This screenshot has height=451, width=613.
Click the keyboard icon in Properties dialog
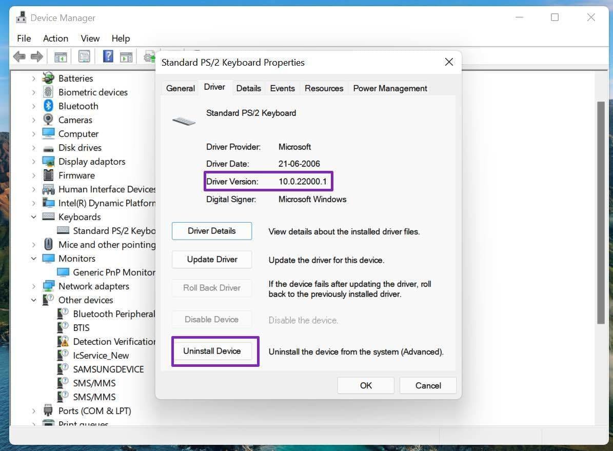[x=184, y=121]
